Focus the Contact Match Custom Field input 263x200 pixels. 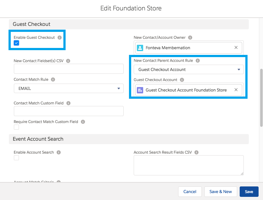pyautogui.click(x=69, y=111)
